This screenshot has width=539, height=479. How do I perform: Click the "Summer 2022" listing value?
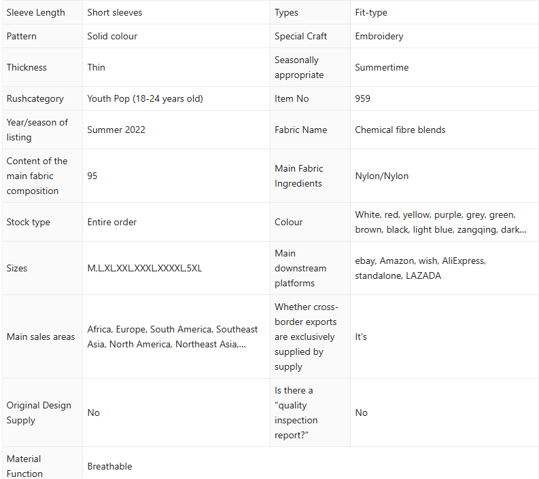tap(116, 130)
